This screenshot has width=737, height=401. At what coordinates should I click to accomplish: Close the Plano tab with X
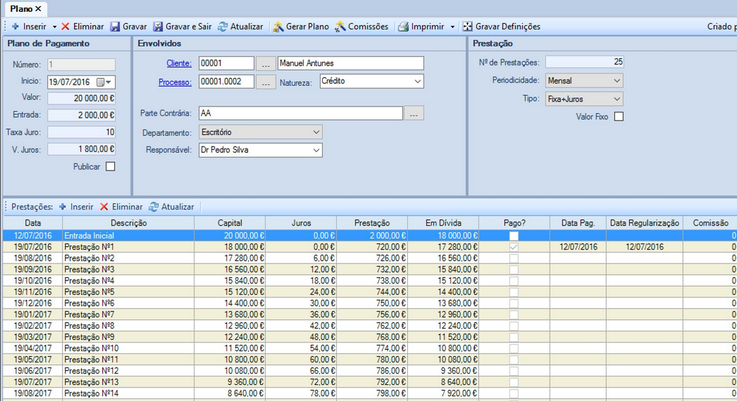(39, 8)
